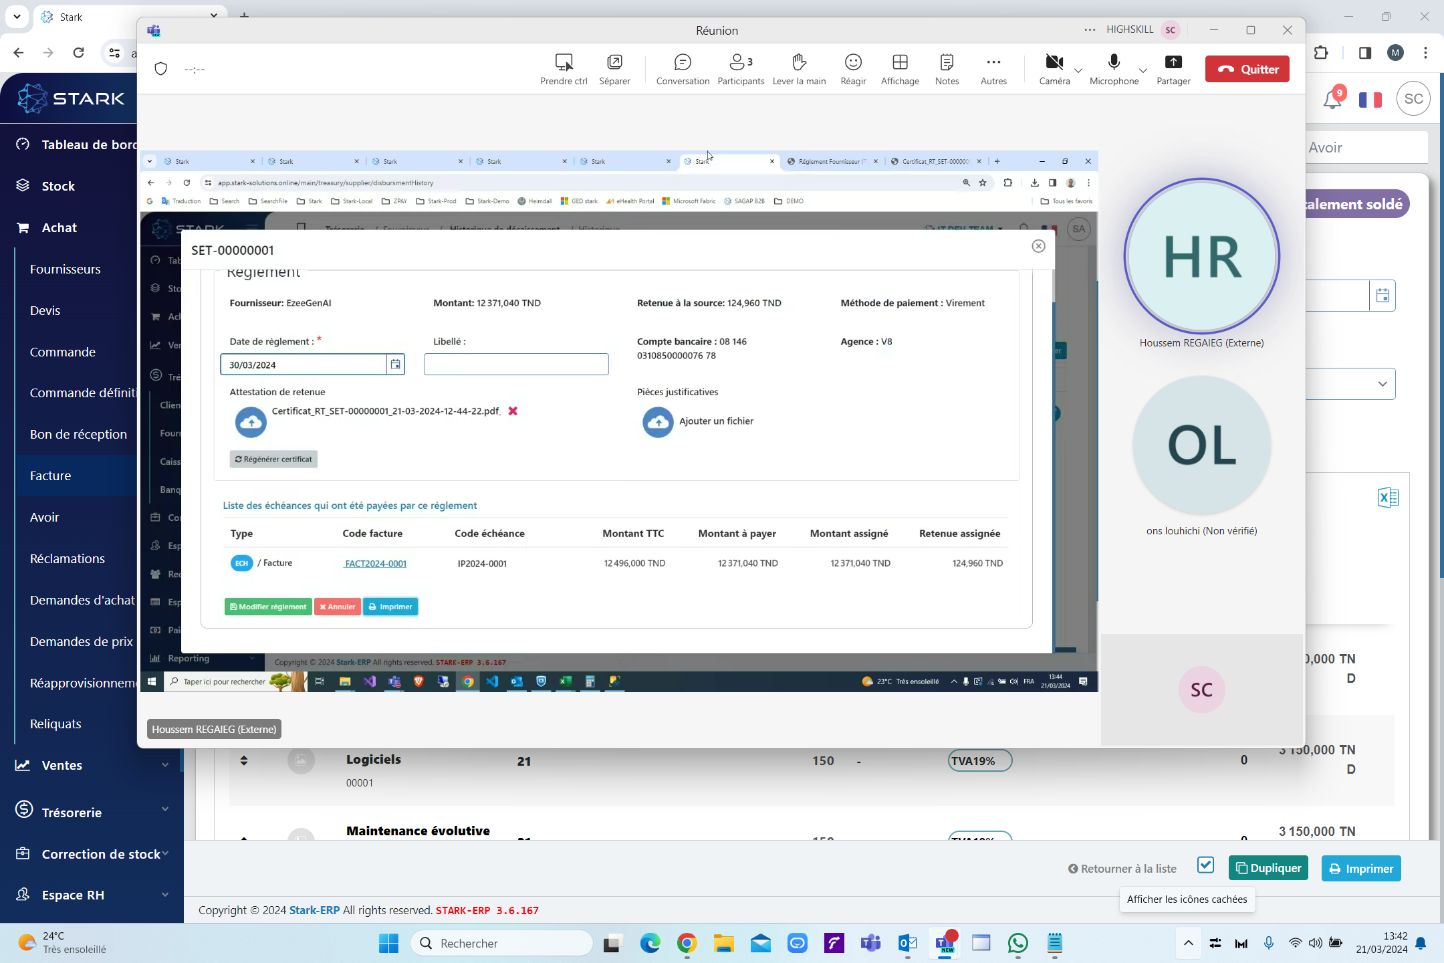Click Retourner à la liste link
This screenshot has height=963, width=1444.
[1122, 868]
